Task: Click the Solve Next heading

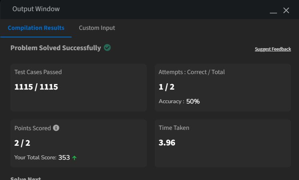Action: [26, 178]
